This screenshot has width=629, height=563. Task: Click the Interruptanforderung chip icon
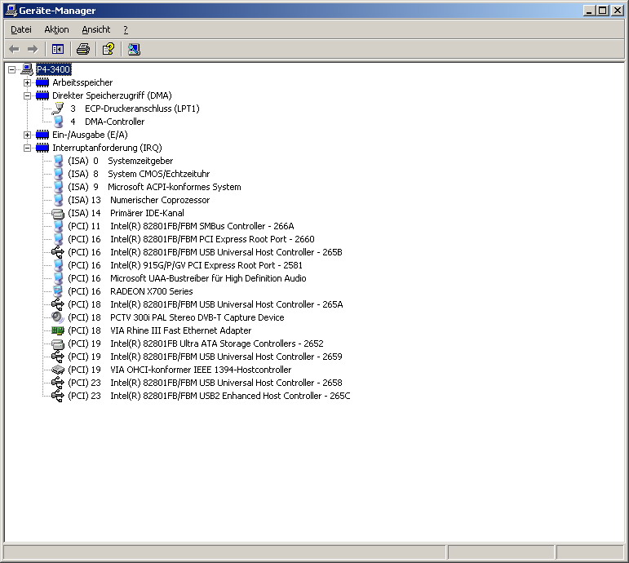pos(42,148)
